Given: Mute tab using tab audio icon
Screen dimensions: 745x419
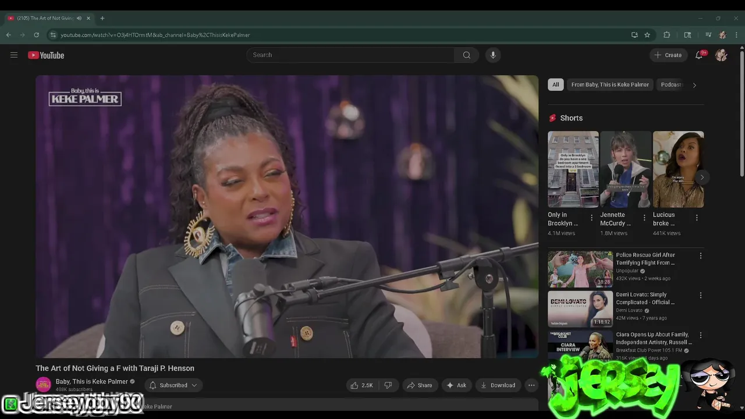Looking at the screenshot, I should (79, 18).
